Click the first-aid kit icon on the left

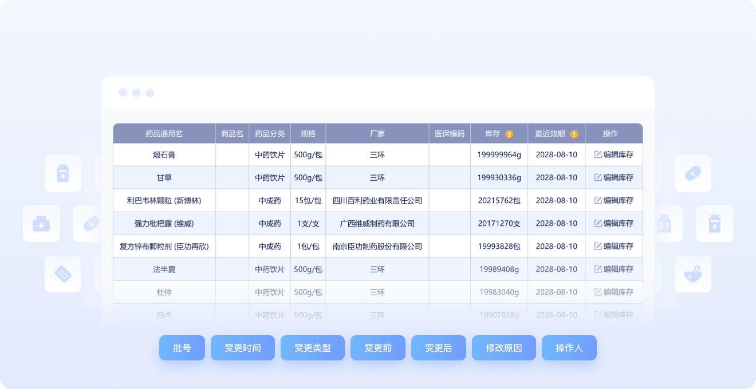[41, 224]
